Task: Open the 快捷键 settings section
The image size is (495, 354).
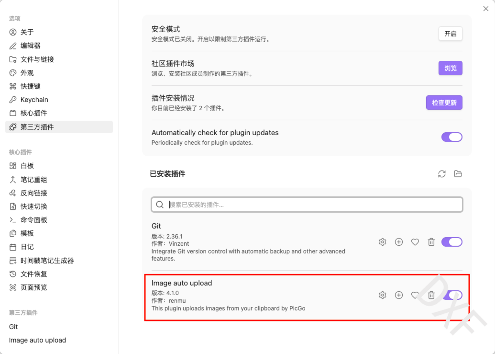Action: click(30, 86)
